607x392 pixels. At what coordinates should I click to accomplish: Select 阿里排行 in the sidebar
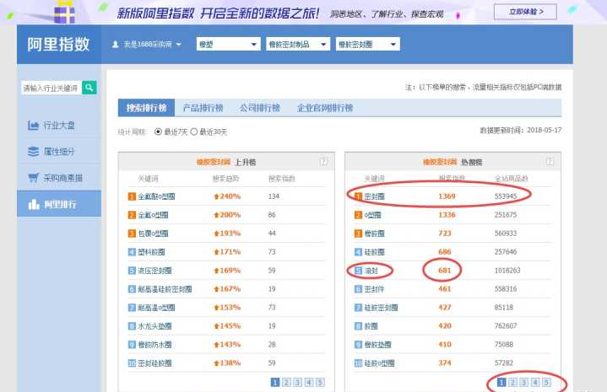tap(59, 204)
